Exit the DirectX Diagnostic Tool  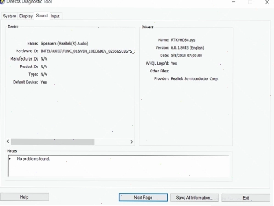pos(246,198)
